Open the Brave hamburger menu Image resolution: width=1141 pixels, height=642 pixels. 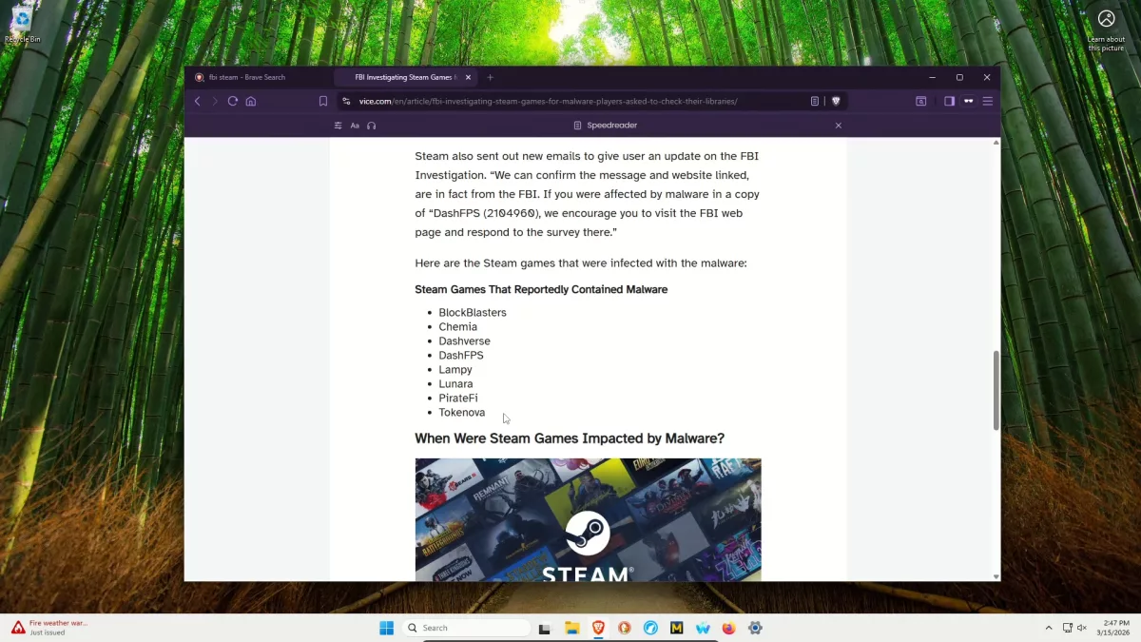(x=988, y=101)
